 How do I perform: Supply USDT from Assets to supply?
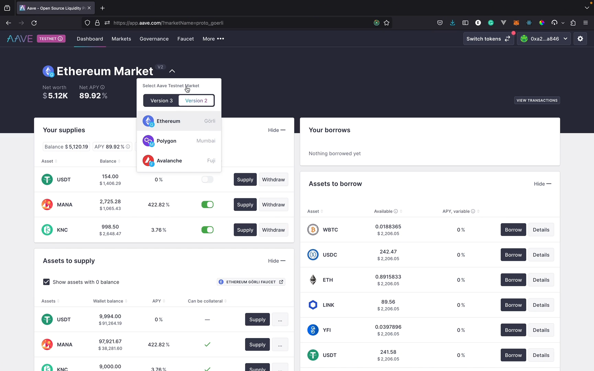point(257,319)
